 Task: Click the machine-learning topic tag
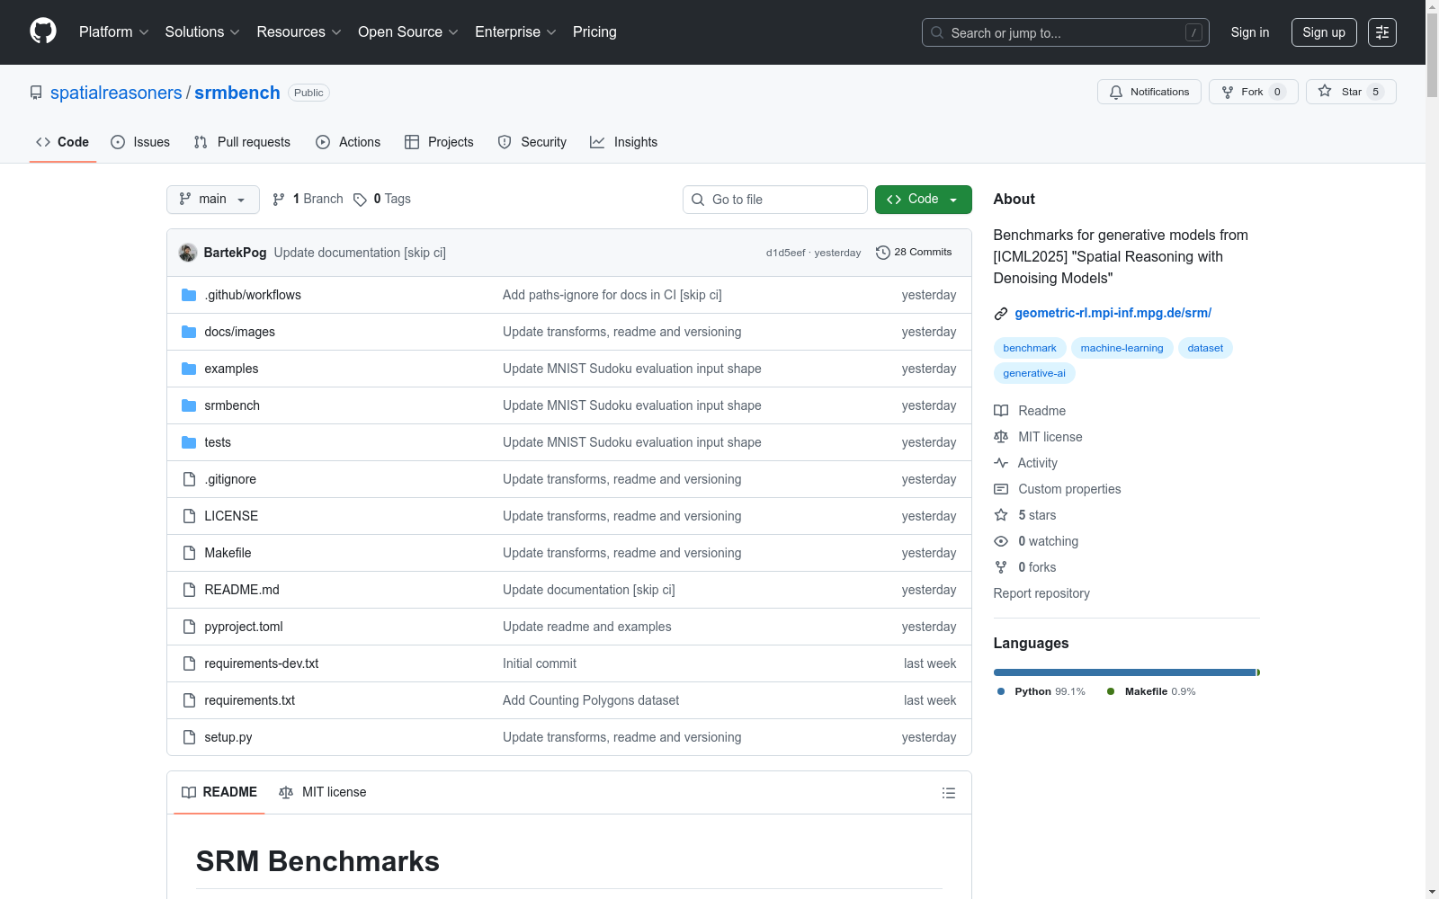[1122, 348]
